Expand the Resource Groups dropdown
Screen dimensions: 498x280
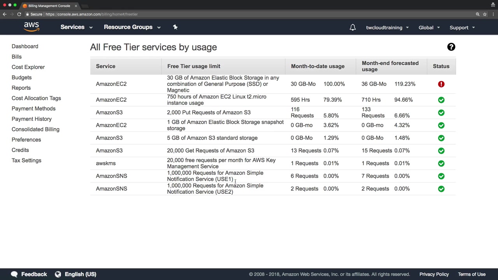pyautogui.click(x=132, y=27)
